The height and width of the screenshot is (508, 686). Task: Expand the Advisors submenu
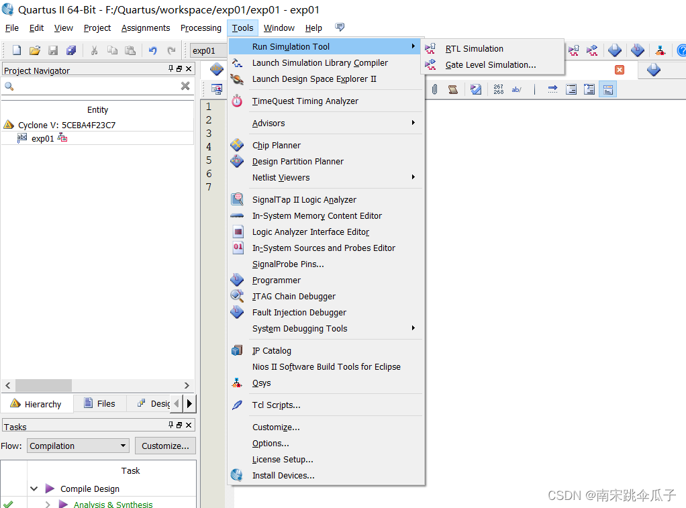(326, 123)
